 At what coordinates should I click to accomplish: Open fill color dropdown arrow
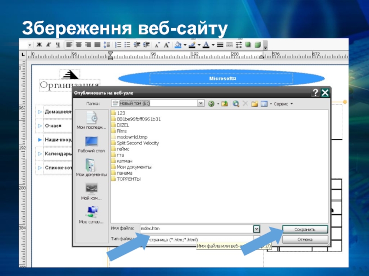[185, 45]
